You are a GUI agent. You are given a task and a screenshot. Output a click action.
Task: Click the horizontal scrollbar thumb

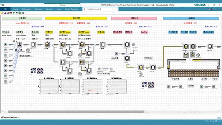76,112
